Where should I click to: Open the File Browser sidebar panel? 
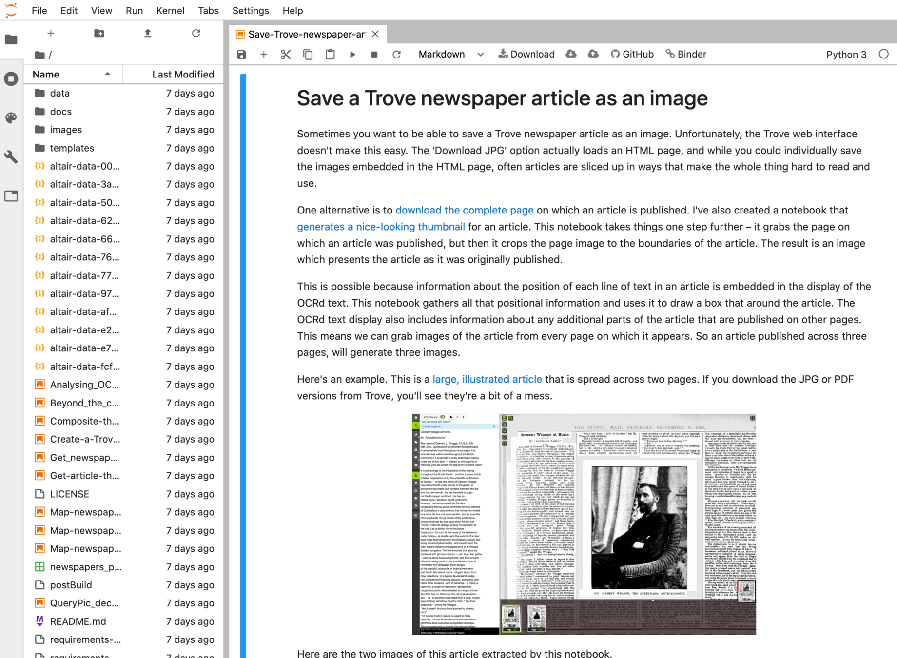(11, 39)
